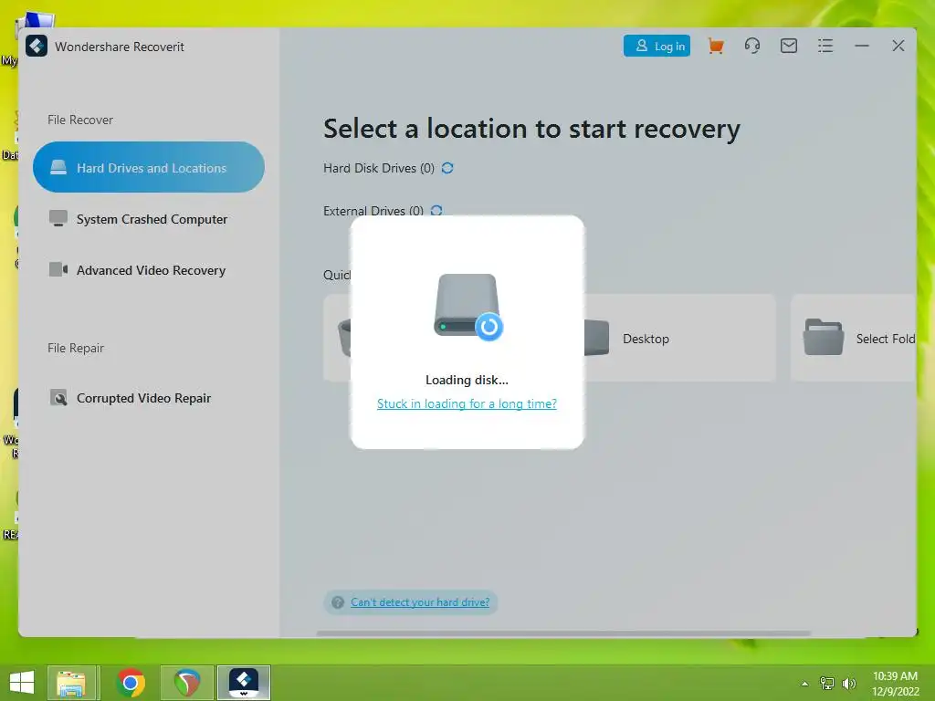This screenshot has width=935, height=701.
Task: Select Hard Drives and Locations
Action: [149, 168]
